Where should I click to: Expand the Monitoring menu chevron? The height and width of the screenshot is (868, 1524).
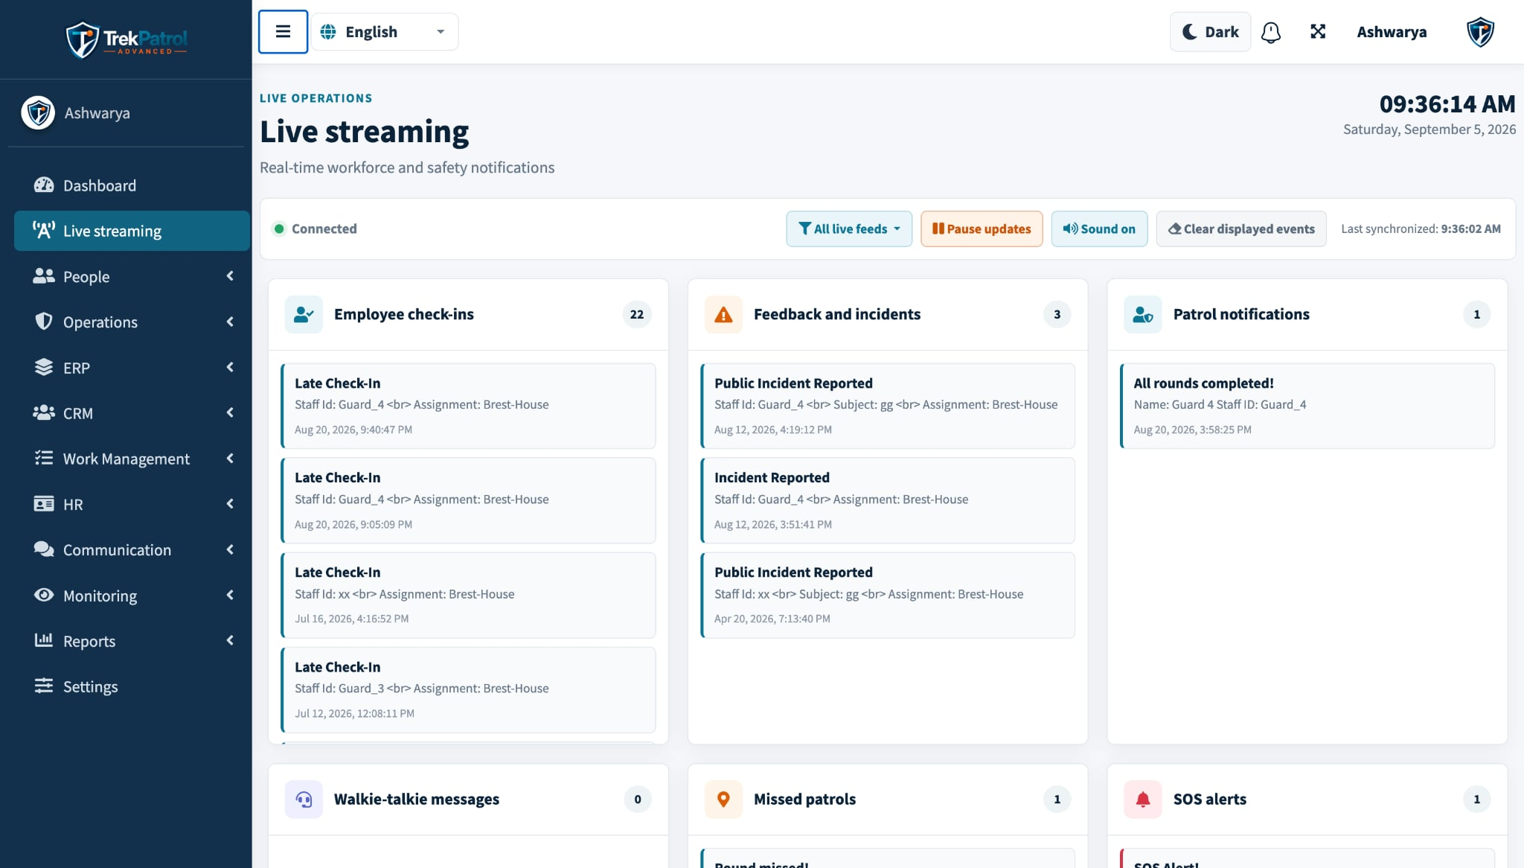point(230,595)
